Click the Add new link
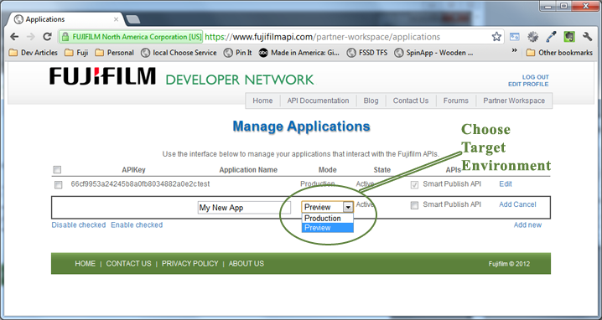The image size is (602, 320). 527,225
